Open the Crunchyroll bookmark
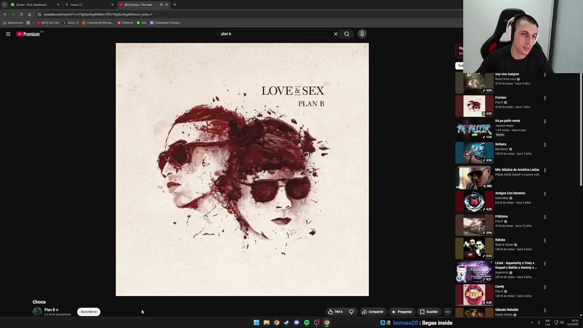Screen dimensions: 583x328 [x=97, y=23]
